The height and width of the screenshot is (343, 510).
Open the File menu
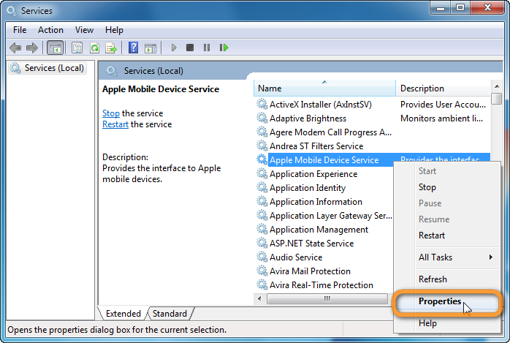(20, 30)
